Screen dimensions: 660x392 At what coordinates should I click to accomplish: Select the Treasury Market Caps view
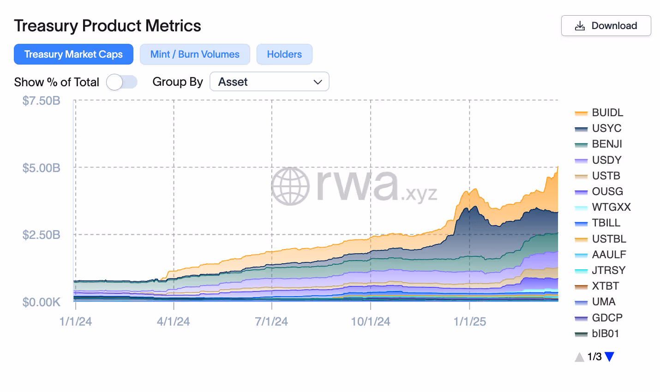(73, 54)
